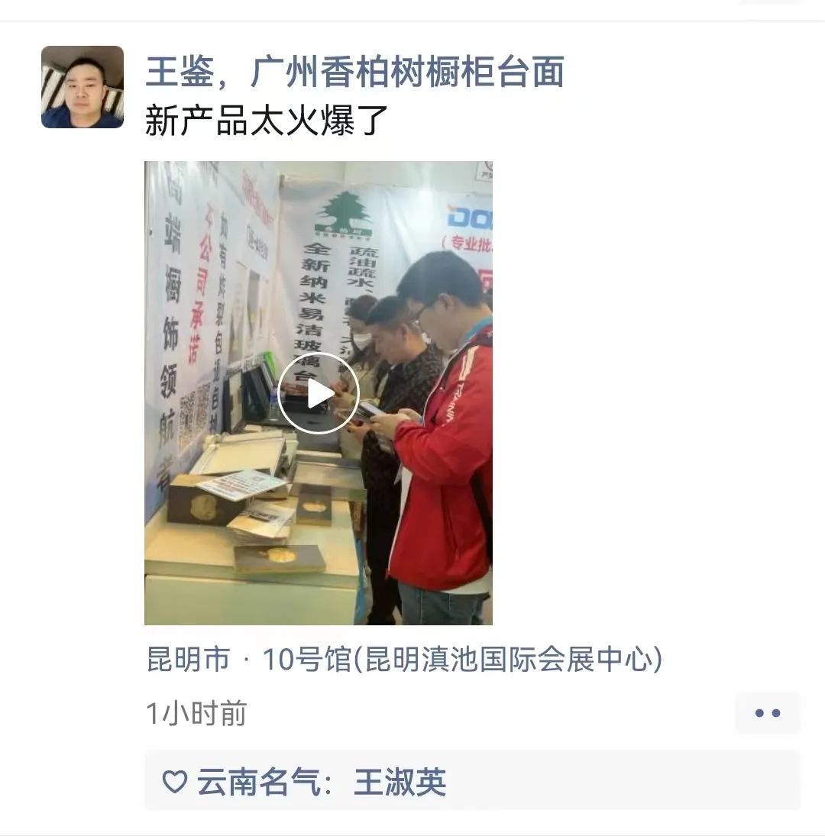Tap the blue DO sign in video
The width and height of the screenshot is (825, 836).
pyautogui.click(x=469, y=217)
